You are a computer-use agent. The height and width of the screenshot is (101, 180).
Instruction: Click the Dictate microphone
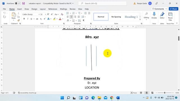point(154,15)
